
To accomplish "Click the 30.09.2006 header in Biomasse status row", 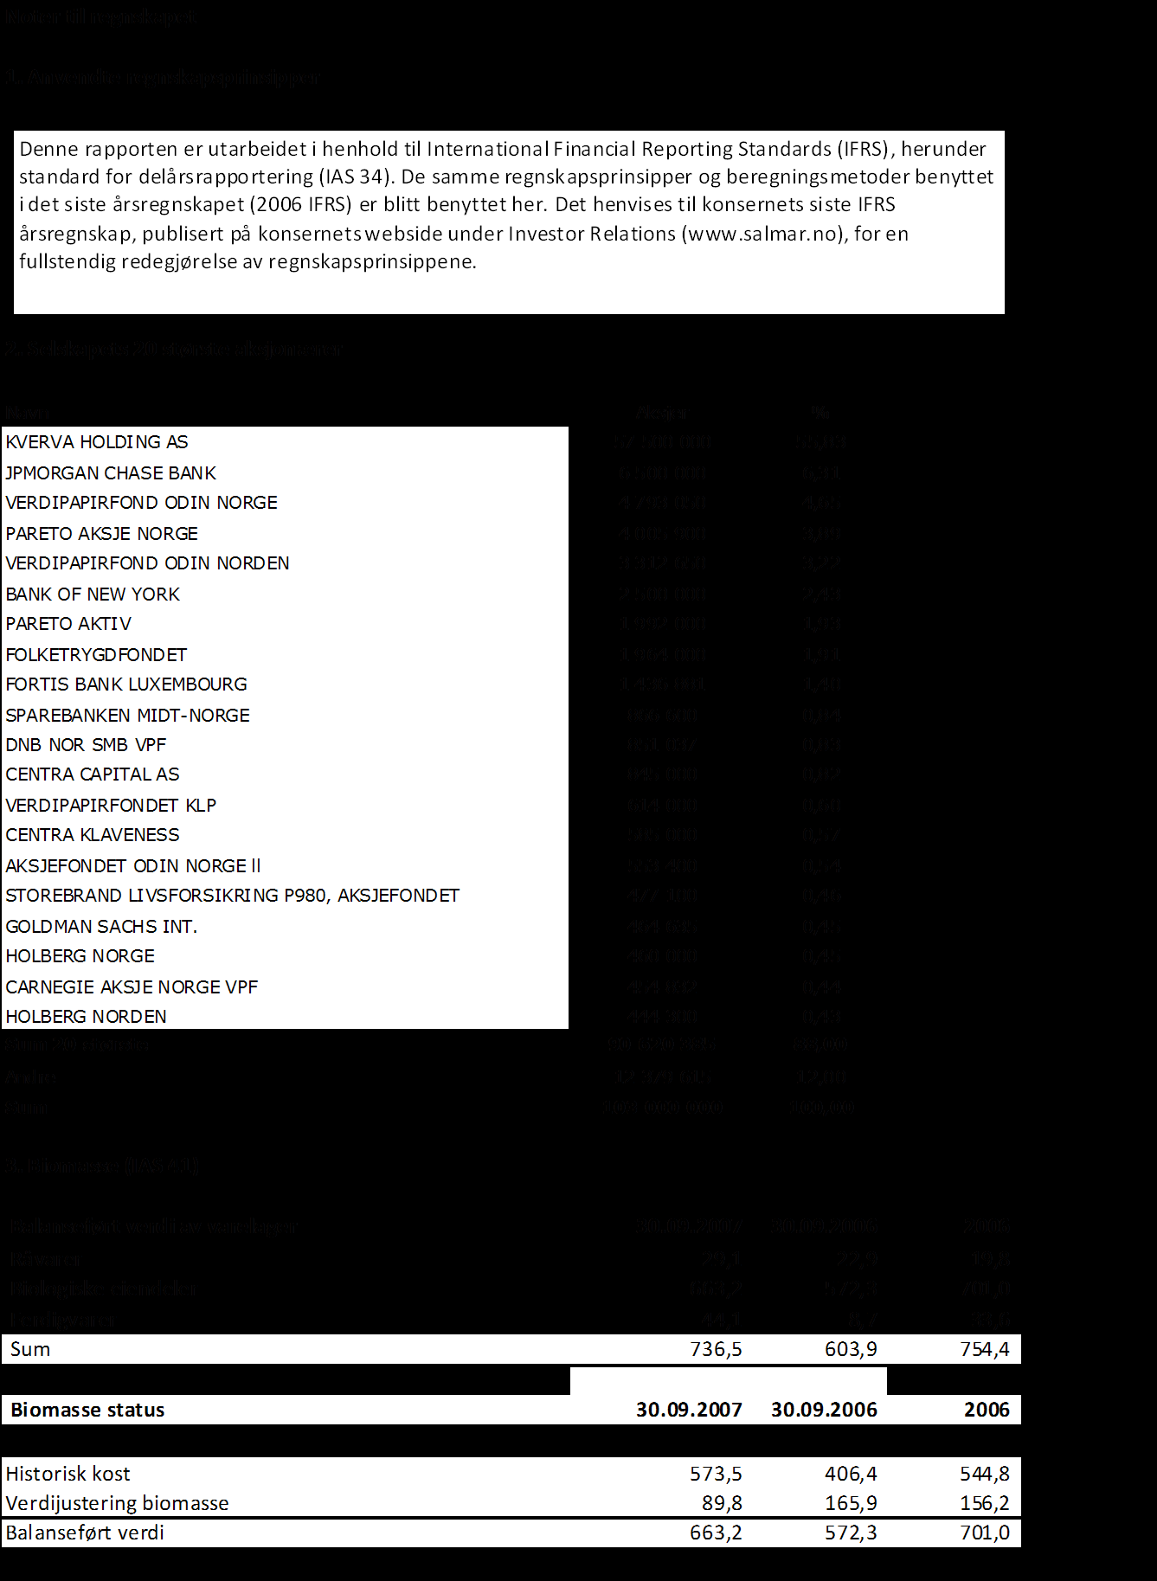I will tap(824, 1411).
